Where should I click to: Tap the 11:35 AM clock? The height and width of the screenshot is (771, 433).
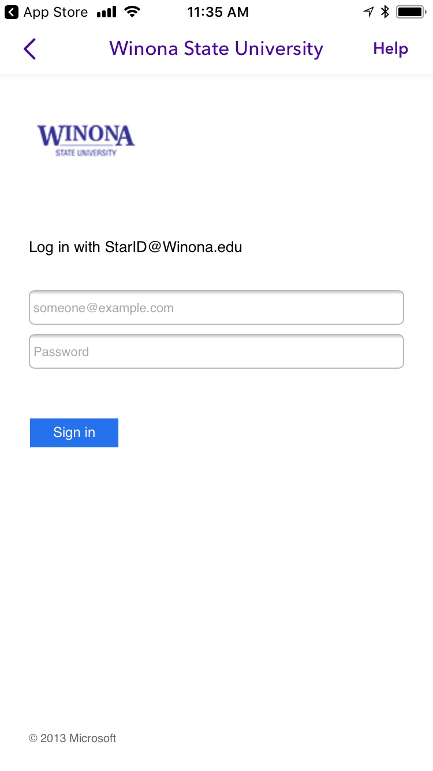pos(218,12)
